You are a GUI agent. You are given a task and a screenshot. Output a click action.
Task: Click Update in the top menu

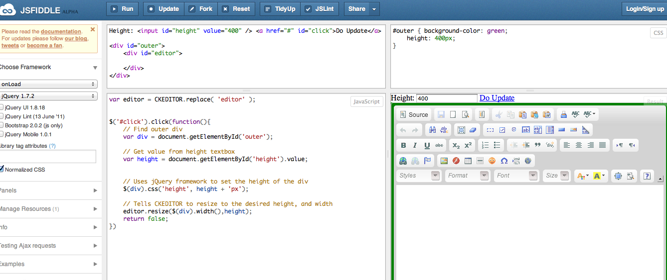164,9
